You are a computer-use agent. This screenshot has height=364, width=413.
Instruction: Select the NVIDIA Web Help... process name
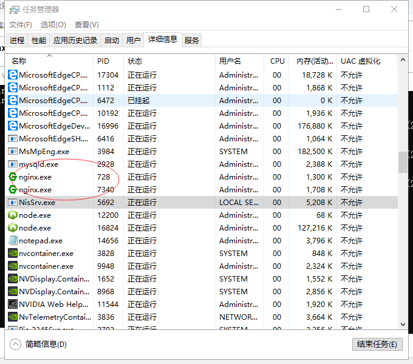53,305
